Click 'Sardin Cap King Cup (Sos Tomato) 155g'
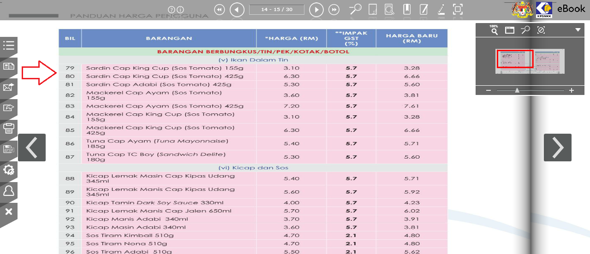The height and width of the screenshot is (254, 590). click(164, 68)
